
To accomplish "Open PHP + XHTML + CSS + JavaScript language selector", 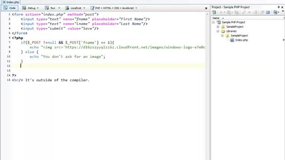I will (x=114, y=8).
